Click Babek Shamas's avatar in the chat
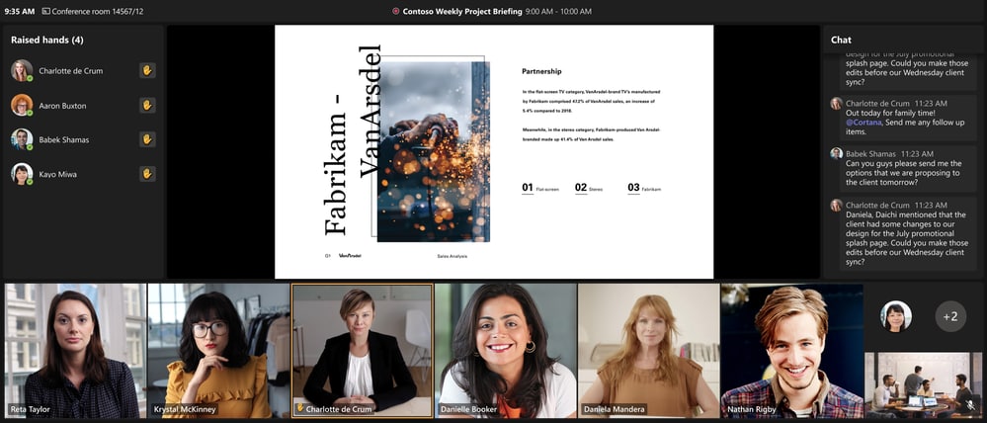Viewport: 987px width, 423px height. click(x=836, y=153)
